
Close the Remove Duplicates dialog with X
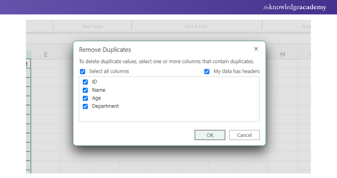click(x=256, y=49)
